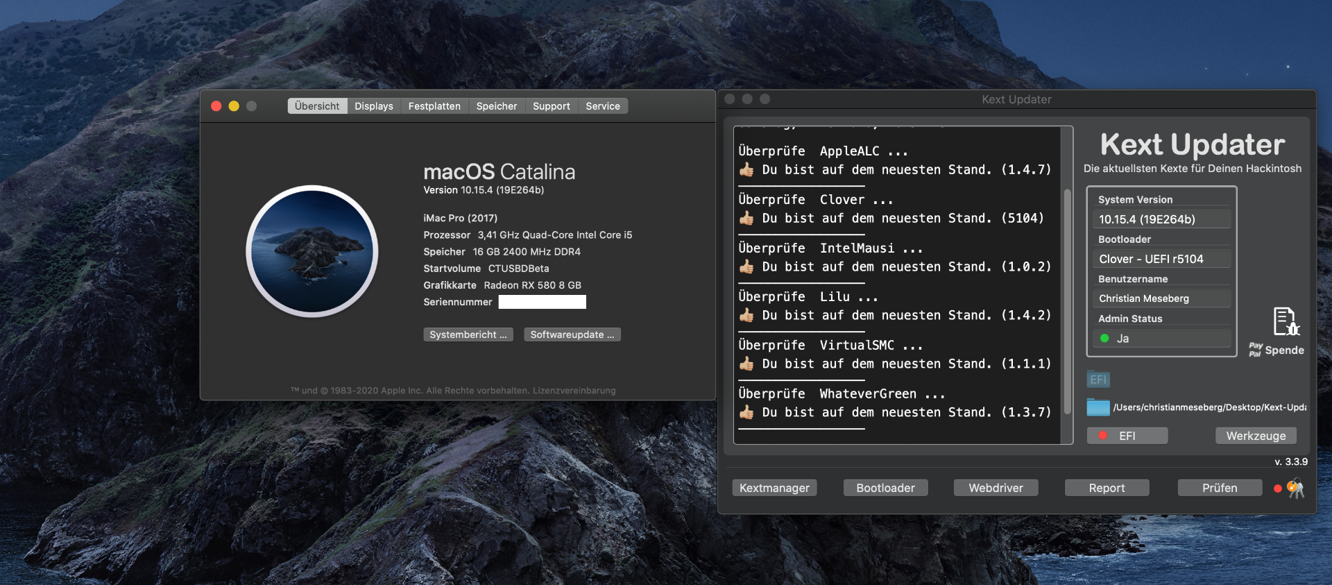Click the dimmed EFI folder icon
The height and width of the screenshot is (585, 1332).
(1098, 379)
